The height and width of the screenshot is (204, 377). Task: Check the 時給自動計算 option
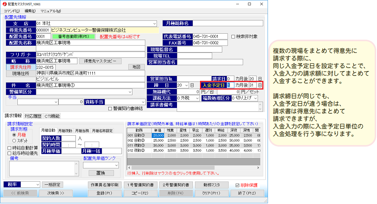(x=10, y=148)
